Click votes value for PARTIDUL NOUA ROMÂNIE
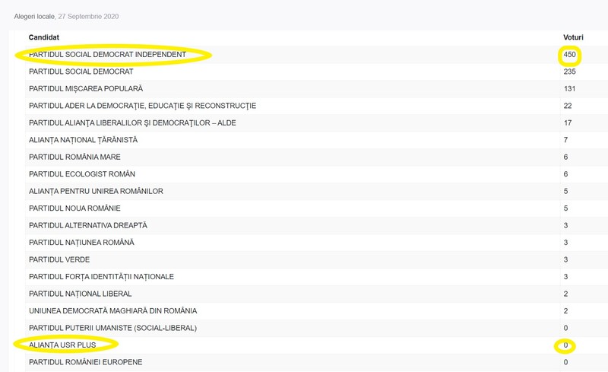608x372 pixels. coord(565,208)
